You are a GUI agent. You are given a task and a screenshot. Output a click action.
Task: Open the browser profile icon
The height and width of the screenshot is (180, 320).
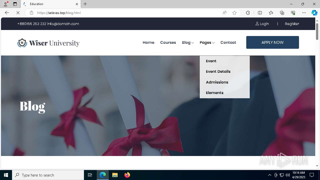pos(5,4)
